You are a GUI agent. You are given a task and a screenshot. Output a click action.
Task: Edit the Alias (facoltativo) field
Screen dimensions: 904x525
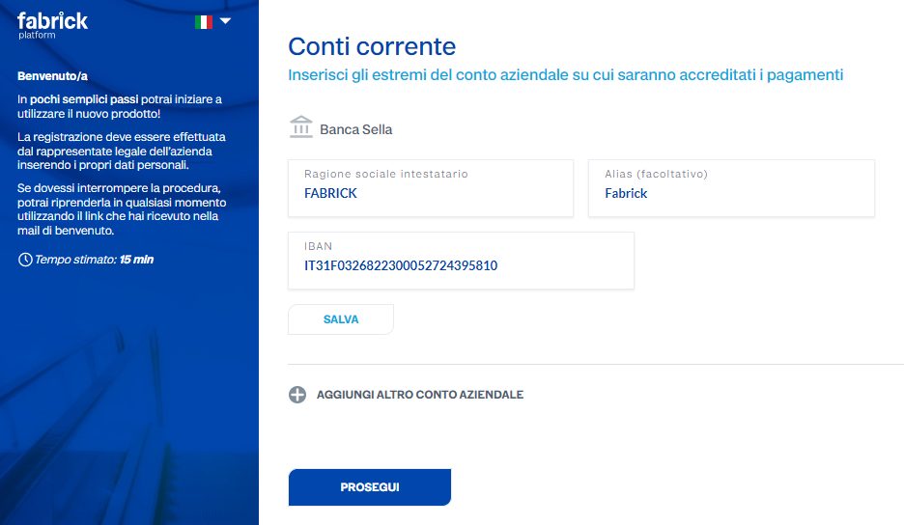point(731,188)
